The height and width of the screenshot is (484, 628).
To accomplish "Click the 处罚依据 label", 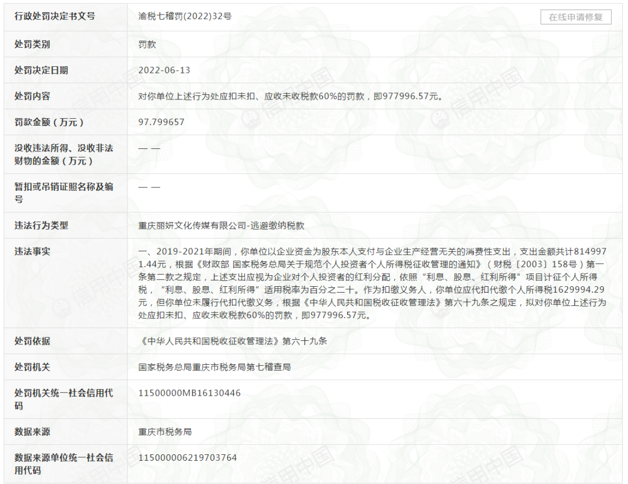I will click(x=33, y=341).
